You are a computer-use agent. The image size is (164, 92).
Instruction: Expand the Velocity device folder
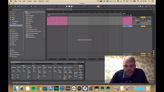coord(25,27)
